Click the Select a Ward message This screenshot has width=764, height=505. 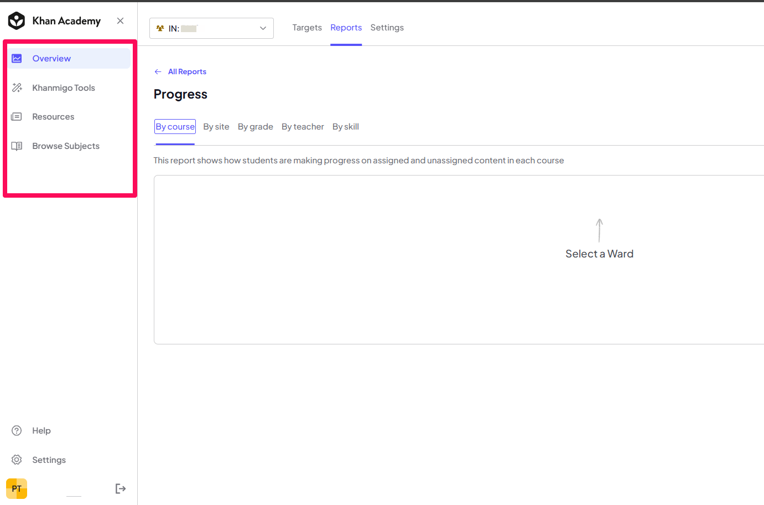(599, 254)
